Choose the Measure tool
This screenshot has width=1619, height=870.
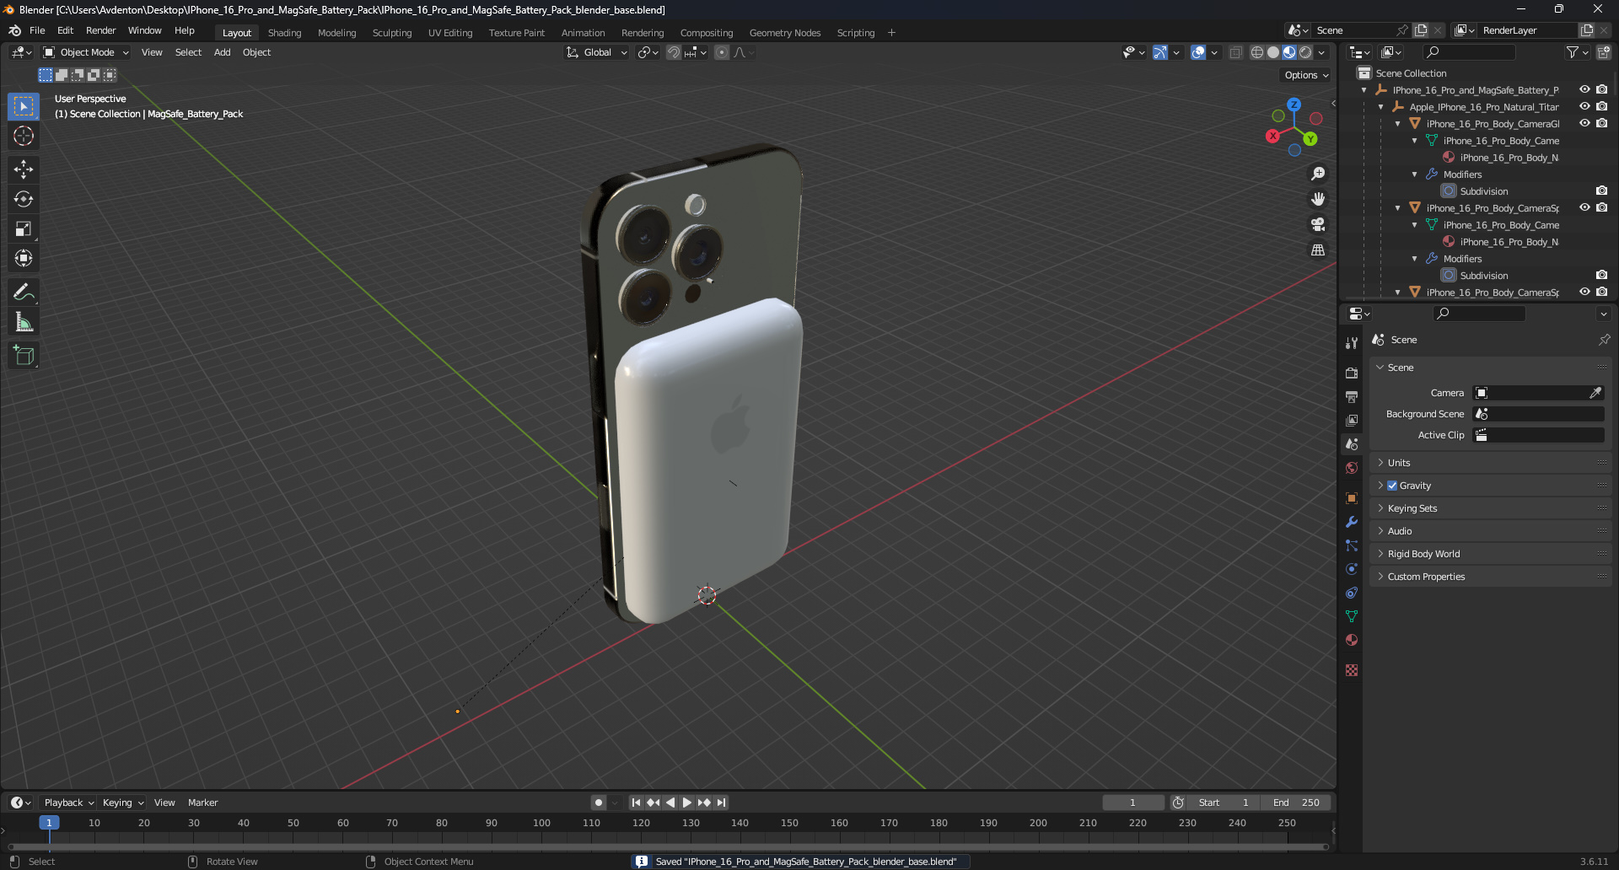tap(24, 321)
